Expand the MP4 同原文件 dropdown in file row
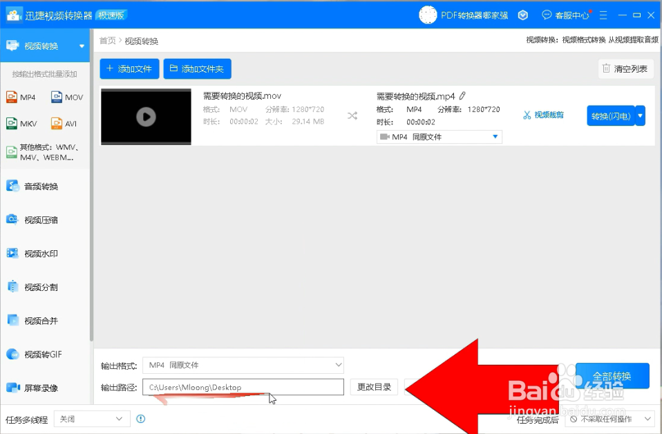 (x=495, y=136)
